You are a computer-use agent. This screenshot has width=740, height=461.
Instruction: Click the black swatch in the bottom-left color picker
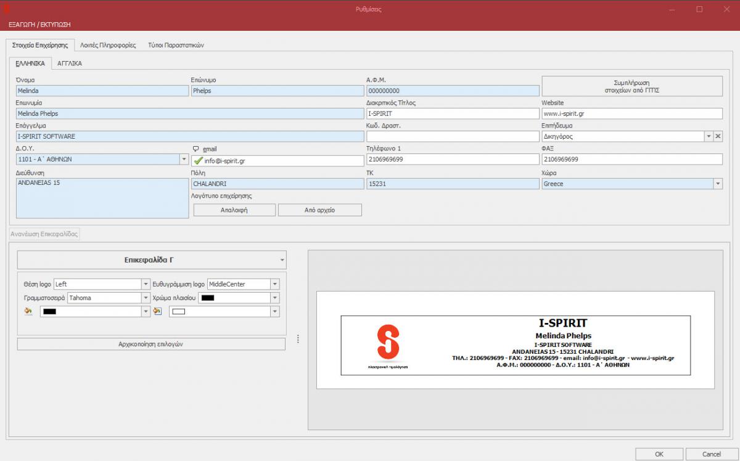(x=50, y=312)
